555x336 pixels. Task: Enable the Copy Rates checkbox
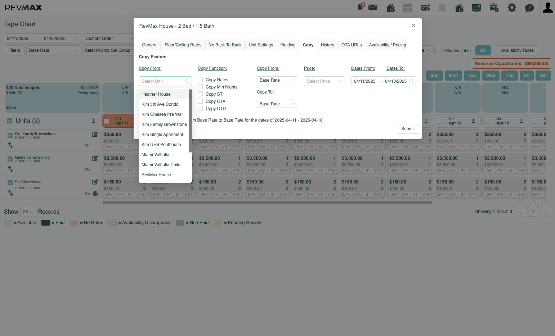pyautogui.click(x=200, y=80)
